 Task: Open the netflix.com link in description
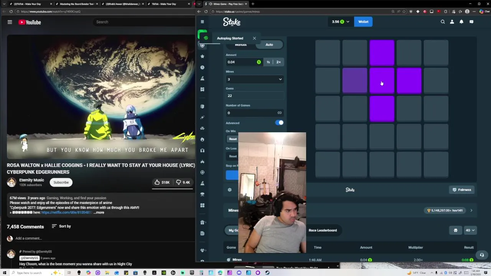point(67,212)
